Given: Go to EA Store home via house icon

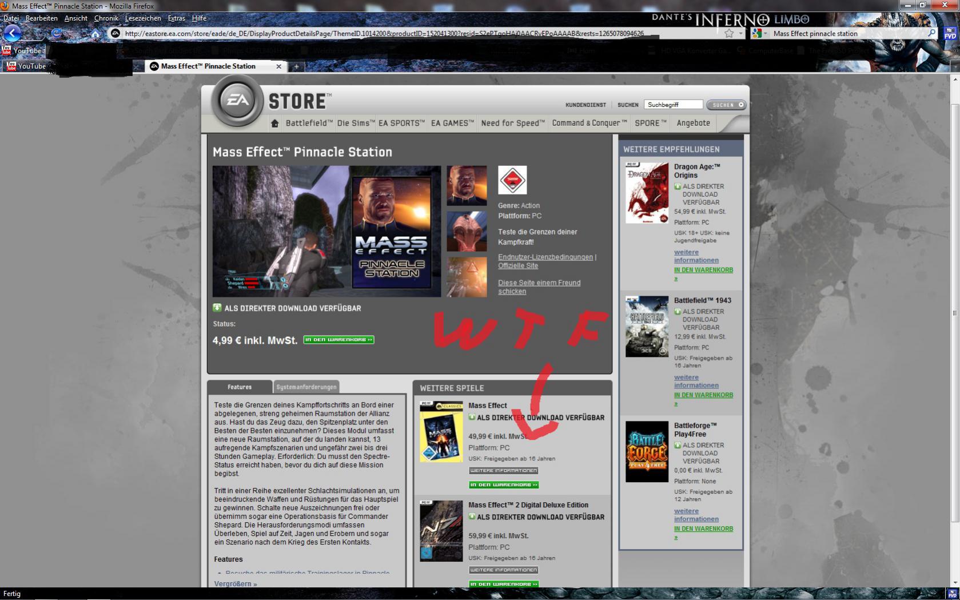Looking at the screenshot, I should point(275,123).
